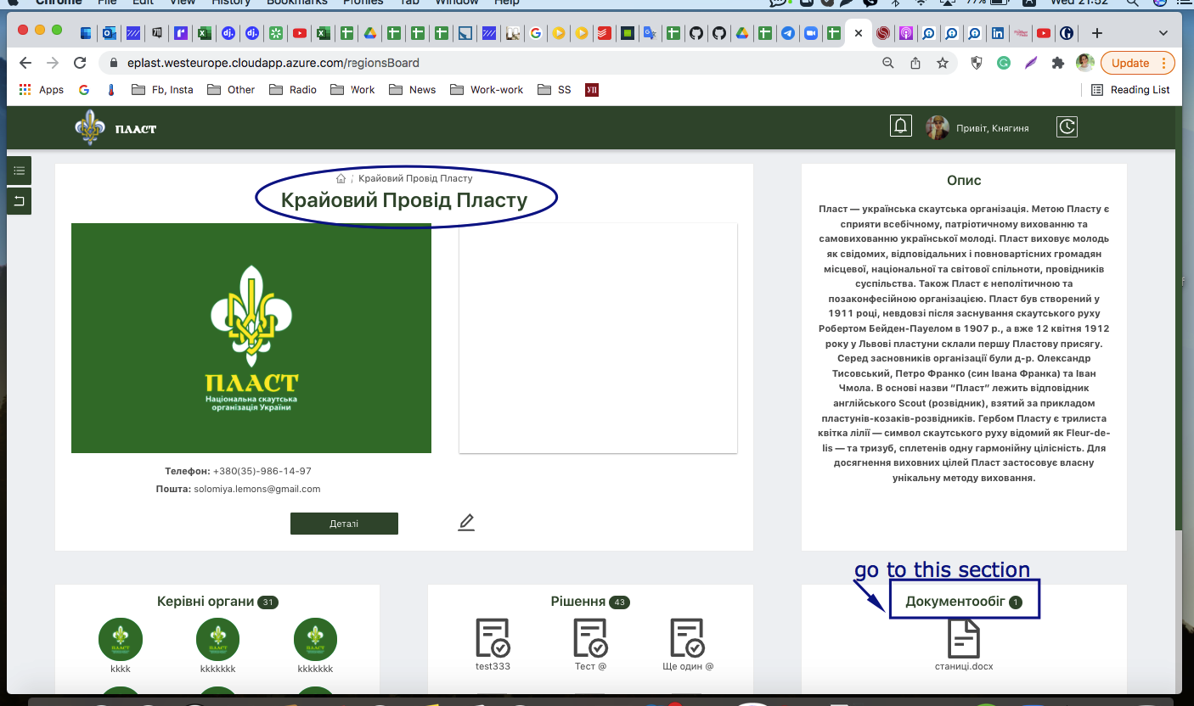Open the tab search chevron dropdown
The width and height of the screenshot is (1194, 706).
click(1163, 33)
